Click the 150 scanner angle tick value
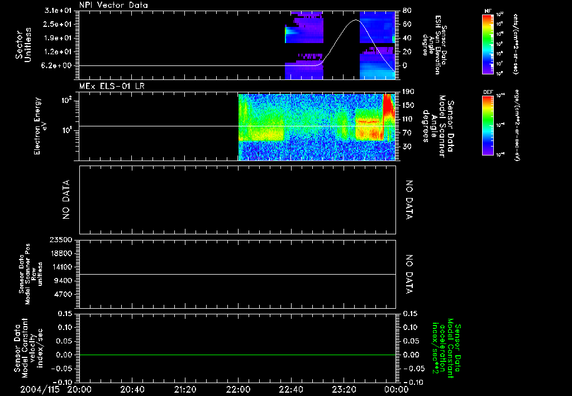The image size is (572, 396). (408, 106)
